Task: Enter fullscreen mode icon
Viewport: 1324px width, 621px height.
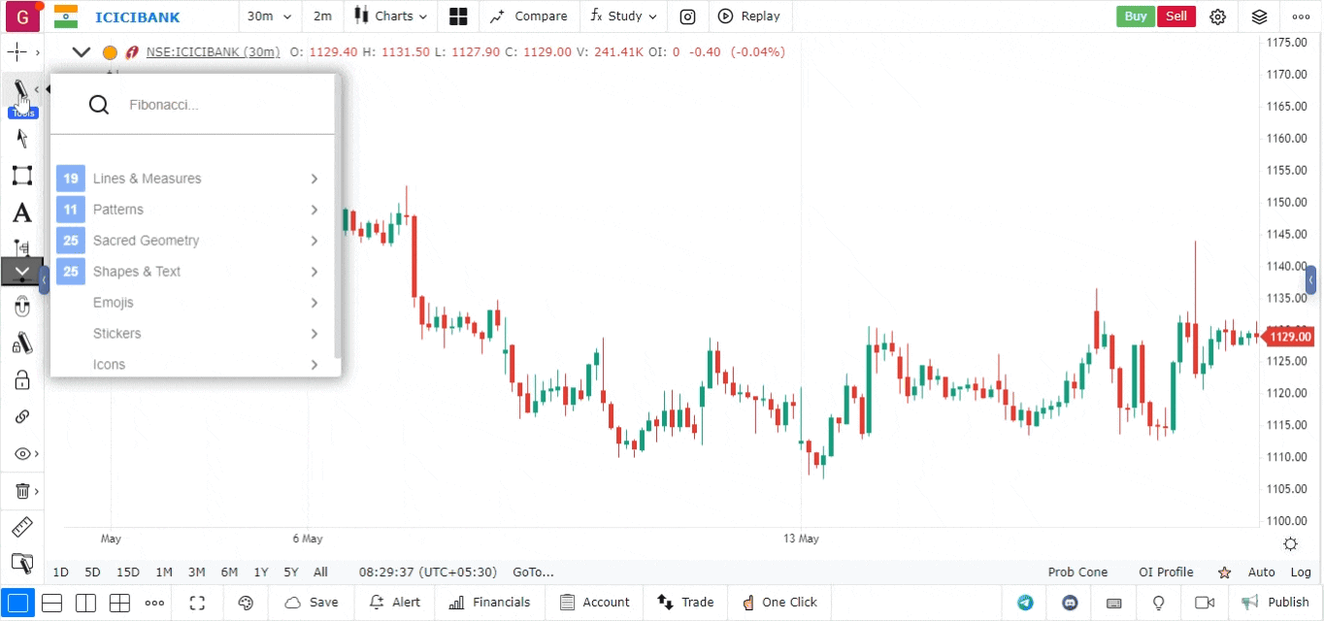Action: coord(197,603)
